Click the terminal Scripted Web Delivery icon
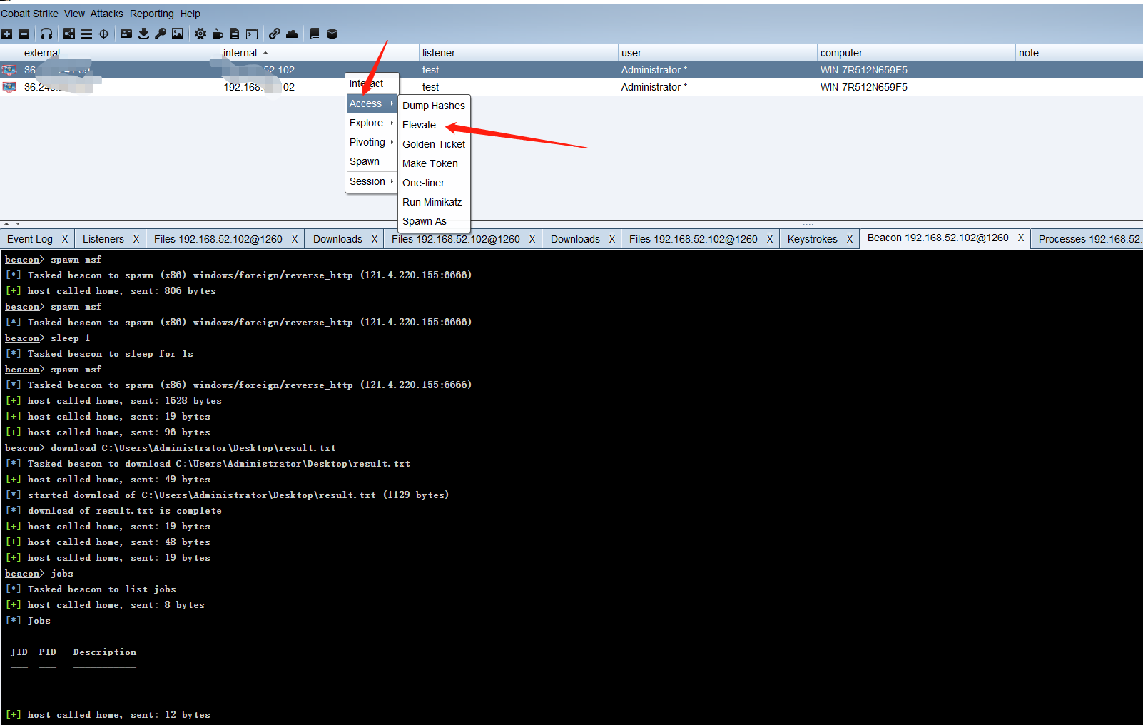This screenshot has width=1143, height=725. pyautogui.click(x=252, y=34)
